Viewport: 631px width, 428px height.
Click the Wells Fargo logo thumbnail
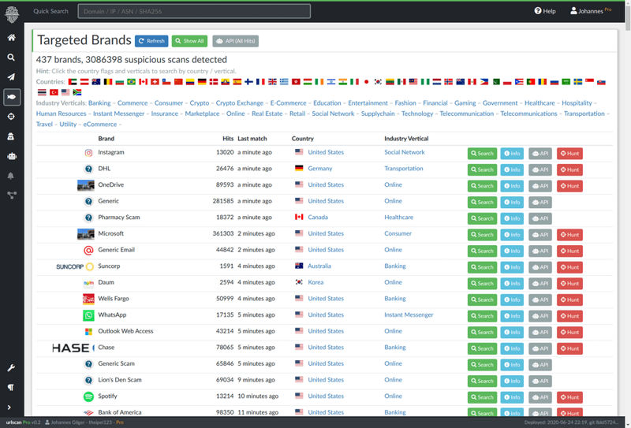point(88,300)
